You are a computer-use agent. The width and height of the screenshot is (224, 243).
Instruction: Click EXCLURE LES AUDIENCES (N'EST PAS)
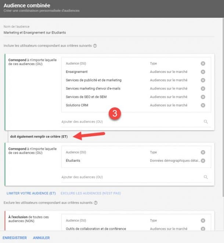click(x=90, y=193)
